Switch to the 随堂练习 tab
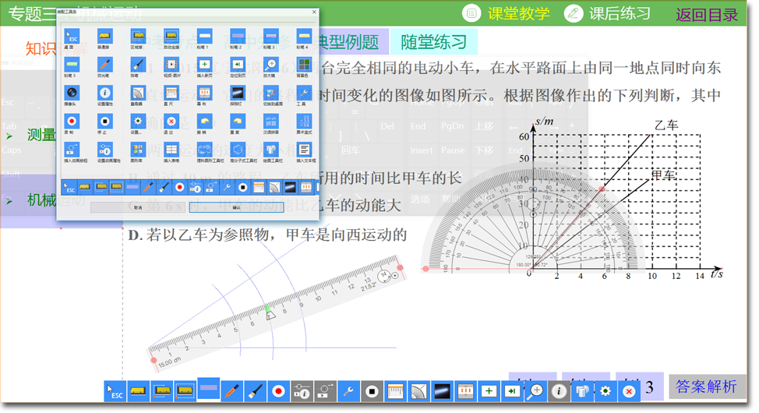Viewport: 759px width, 413px height. 433,42
